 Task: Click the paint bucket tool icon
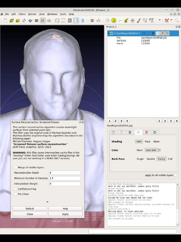pyautogui.click(x=126, y=21)
